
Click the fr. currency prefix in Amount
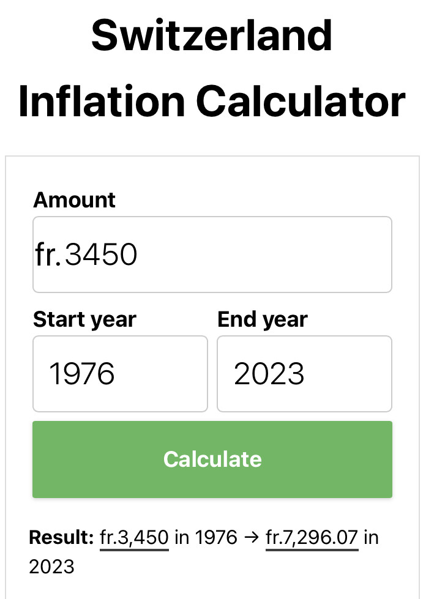click(48, 255)
